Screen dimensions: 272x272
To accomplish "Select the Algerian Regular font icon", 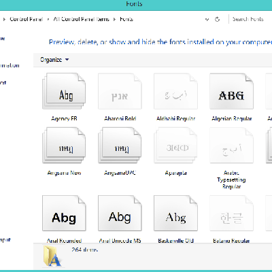I will (x=231, y=91).
